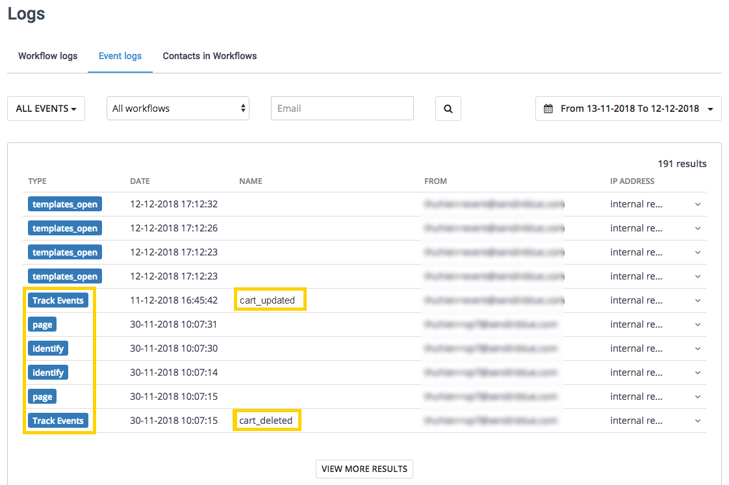Expand row dated 30-11-2018 10:07:31
Image resolution: width=729 pixels, height=485 pixels.
point(698,324)
